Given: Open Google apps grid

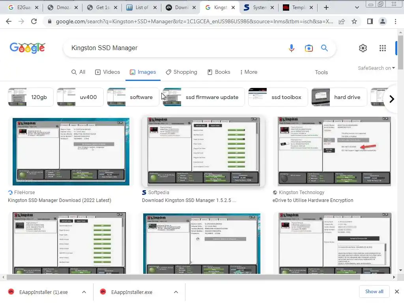Looking at the screenshot, I should pyautogui.click(x=383, y=48).
